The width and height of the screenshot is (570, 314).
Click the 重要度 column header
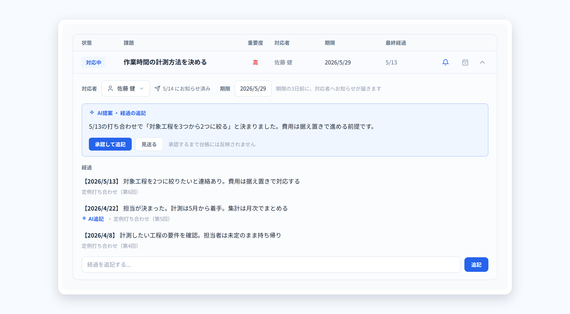click(255, 43)
